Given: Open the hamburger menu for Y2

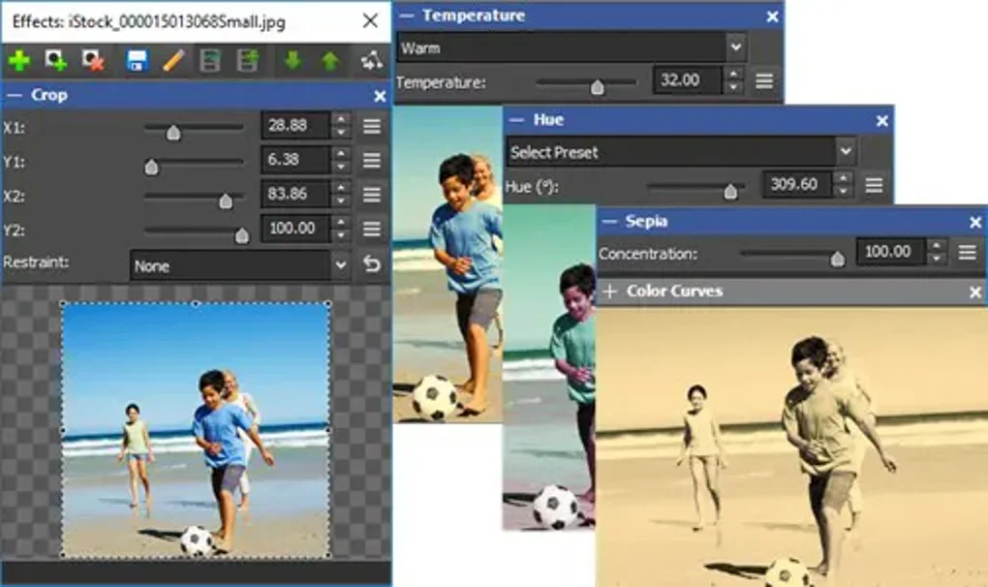Looking at the screenshot, I should 372,229.
